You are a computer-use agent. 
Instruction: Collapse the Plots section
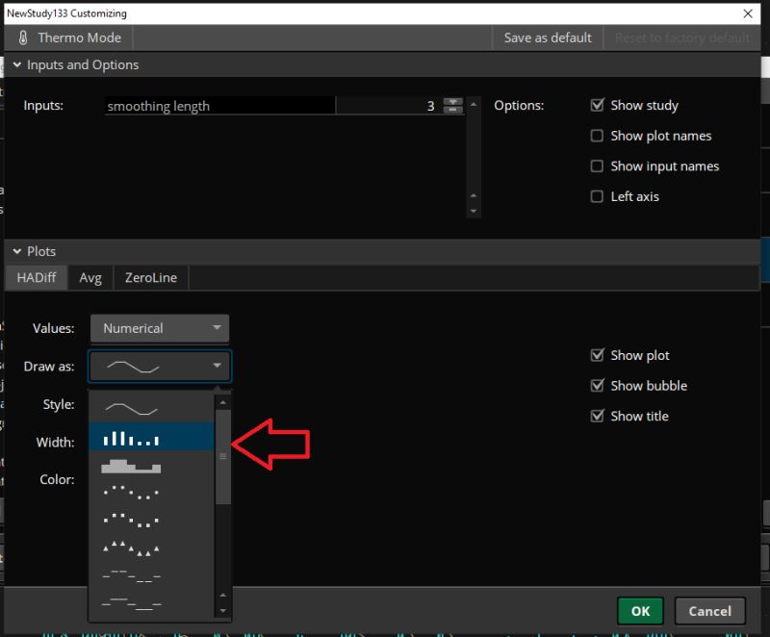pos(15,251)
